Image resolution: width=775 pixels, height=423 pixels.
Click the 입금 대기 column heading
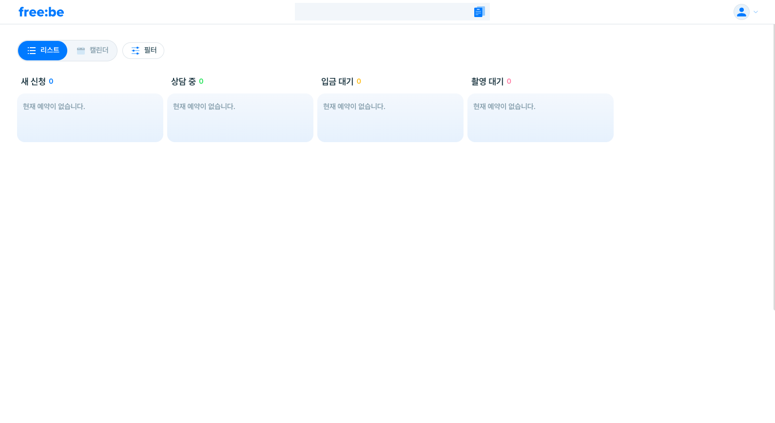coord(337,81)
